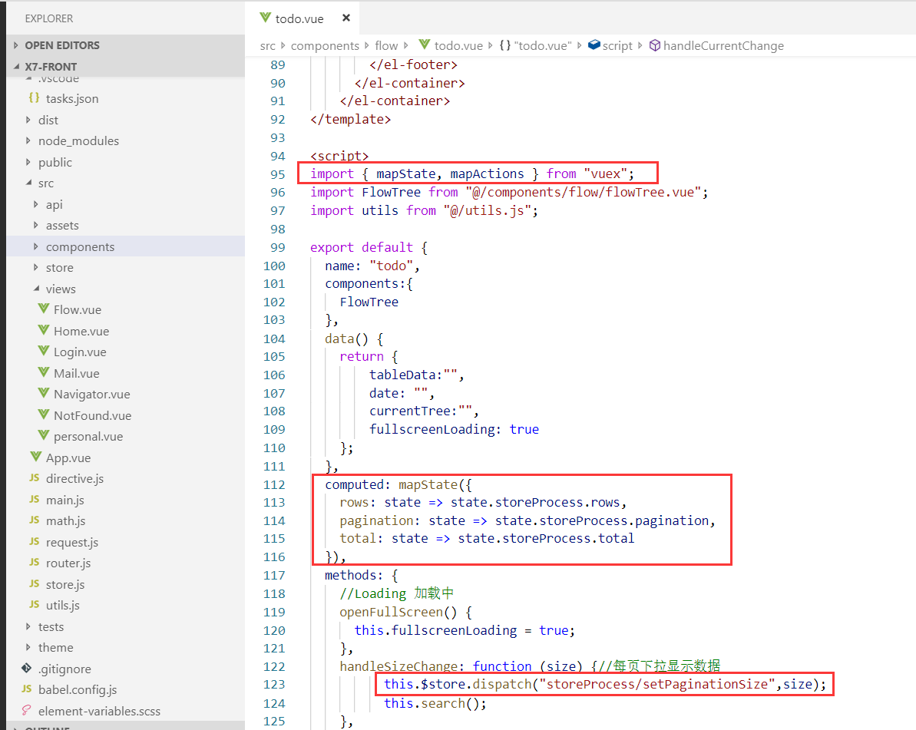916x730 pixels.
Task: Click the git icon beside .gitignore
Action: pyautogui.click(x=26, y=668)
